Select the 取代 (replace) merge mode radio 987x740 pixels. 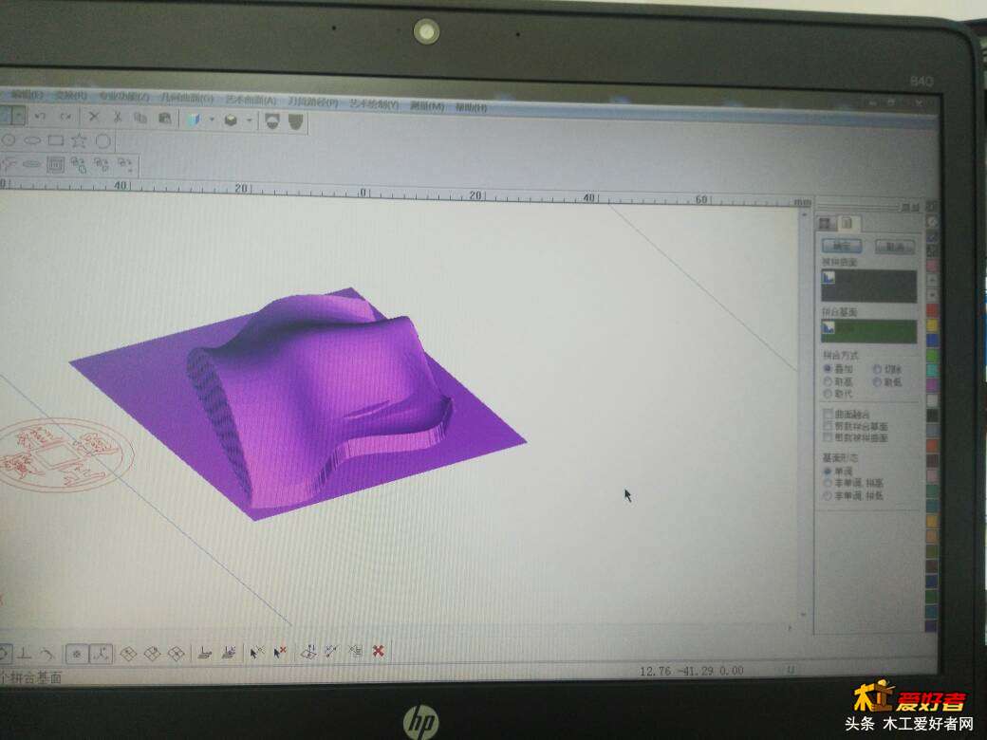coord(828,393)
